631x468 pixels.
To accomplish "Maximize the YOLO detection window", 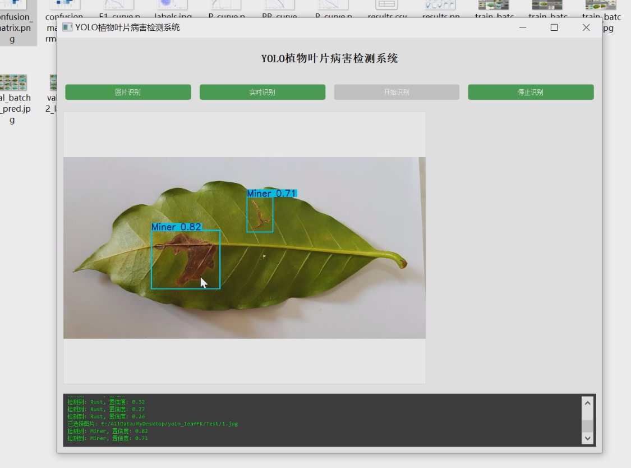I will 554,27.
